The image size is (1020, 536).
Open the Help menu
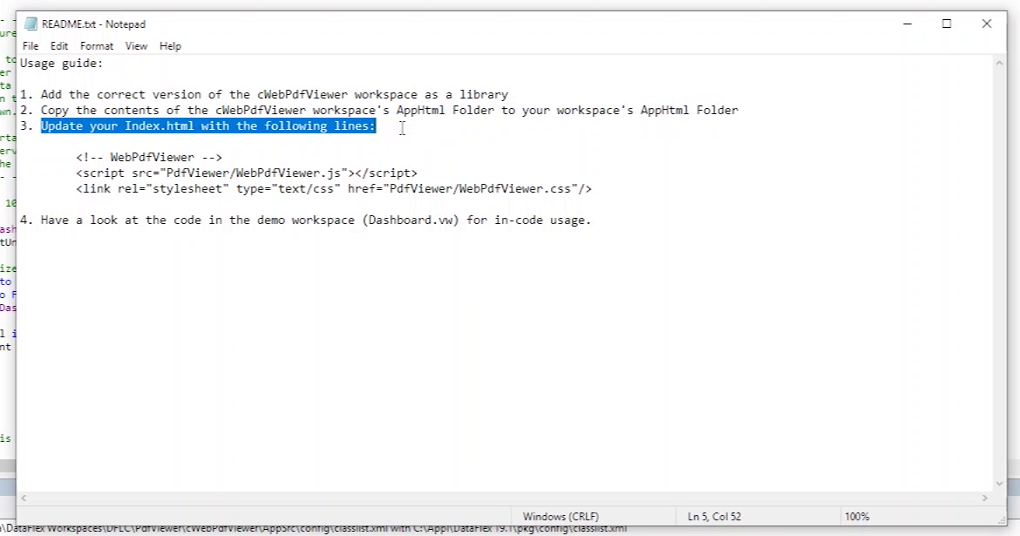coord(170,46)
